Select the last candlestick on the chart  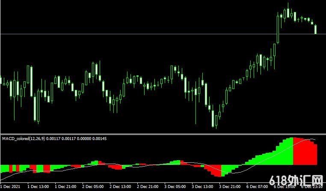(316, 29)
